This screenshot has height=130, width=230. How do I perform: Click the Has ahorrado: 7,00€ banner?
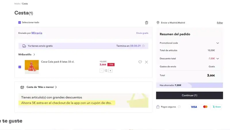(x=189, y=85)
